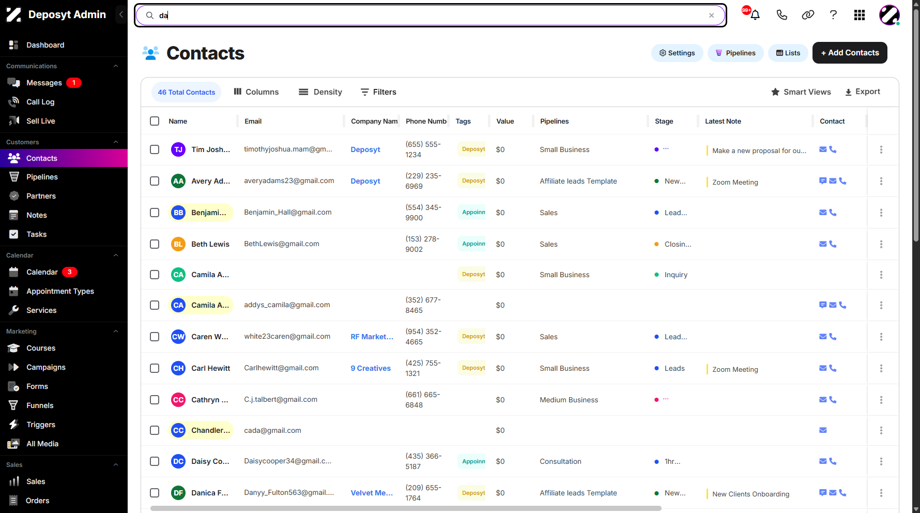Collapse the Customers sidebar section
Viewport: 920px width, 513px height.
point(116,142)
